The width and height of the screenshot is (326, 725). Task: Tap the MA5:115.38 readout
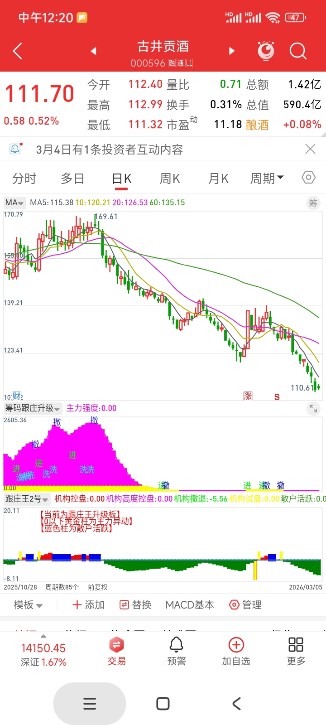[x=52, y=203]
